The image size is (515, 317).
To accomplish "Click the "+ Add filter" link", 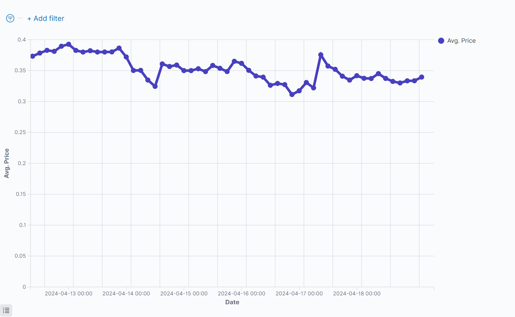I will [x=46, y=18].
